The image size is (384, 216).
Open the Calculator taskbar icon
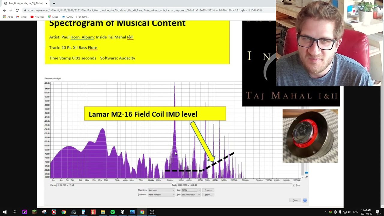83,212
